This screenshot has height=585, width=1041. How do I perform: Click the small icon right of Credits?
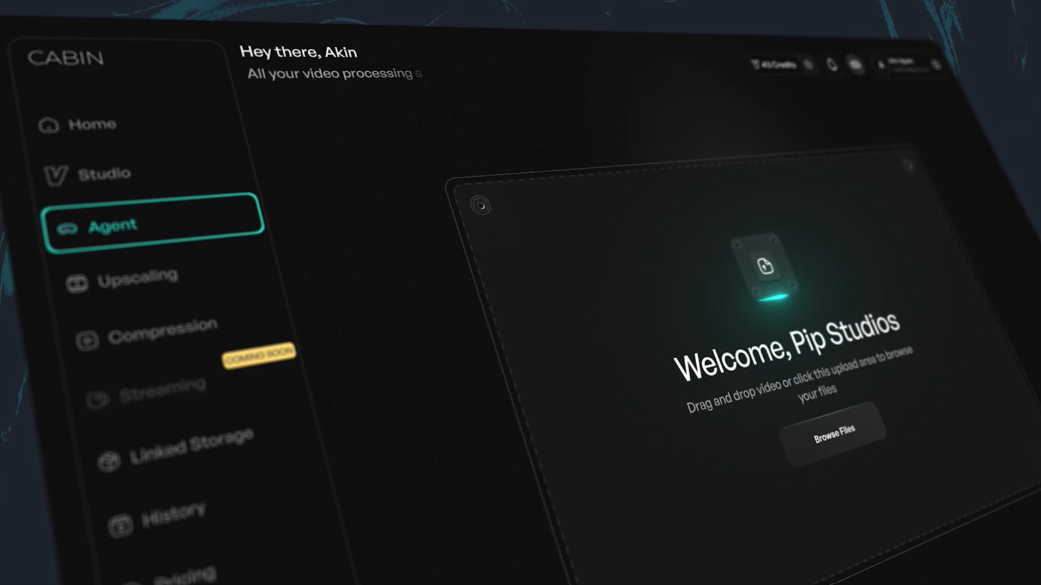click(x=808, y=64)
